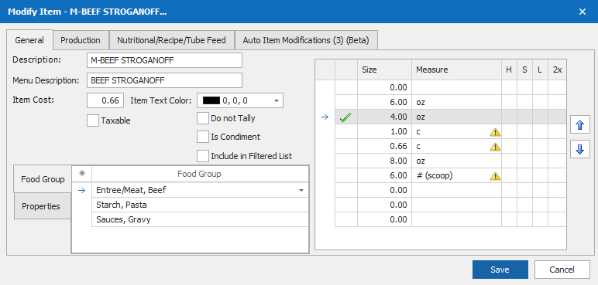The height and width of the screenshot is (285, 598).
Task: Click the Measure column header
Action: [456, 70]
